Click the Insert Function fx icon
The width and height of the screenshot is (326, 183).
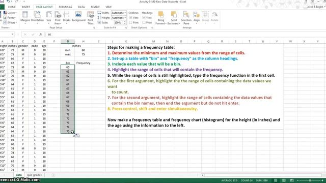pyautogui.click(x=41, y=35)
